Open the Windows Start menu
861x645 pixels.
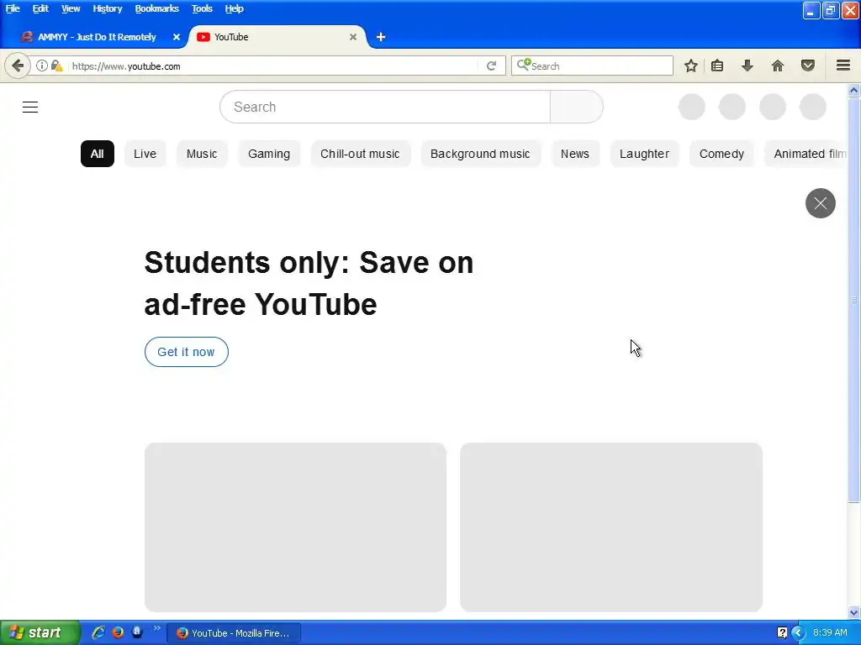pyautogui.click(x=40, y=633)
